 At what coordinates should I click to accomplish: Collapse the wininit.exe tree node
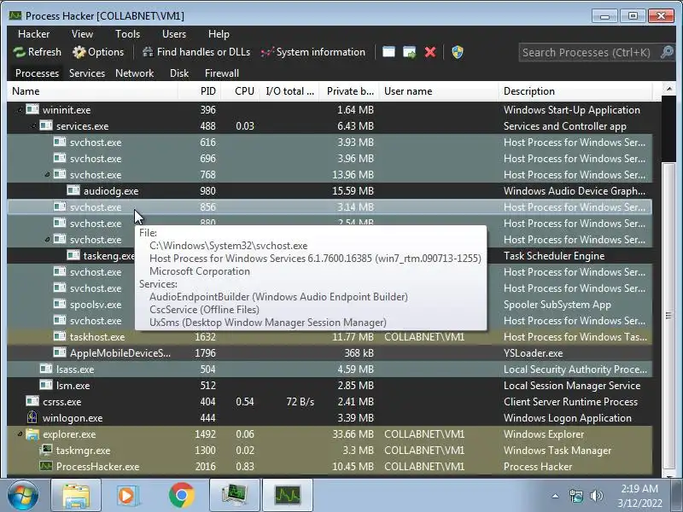click(x=20, y=110)
